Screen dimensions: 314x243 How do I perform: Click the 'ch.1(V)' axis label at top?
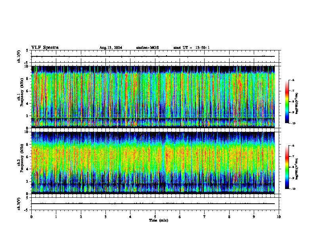point(19,56)
